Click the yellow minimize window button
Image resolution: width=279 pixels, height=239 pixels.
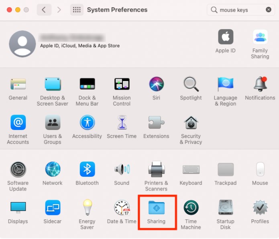tap(18, 10)
